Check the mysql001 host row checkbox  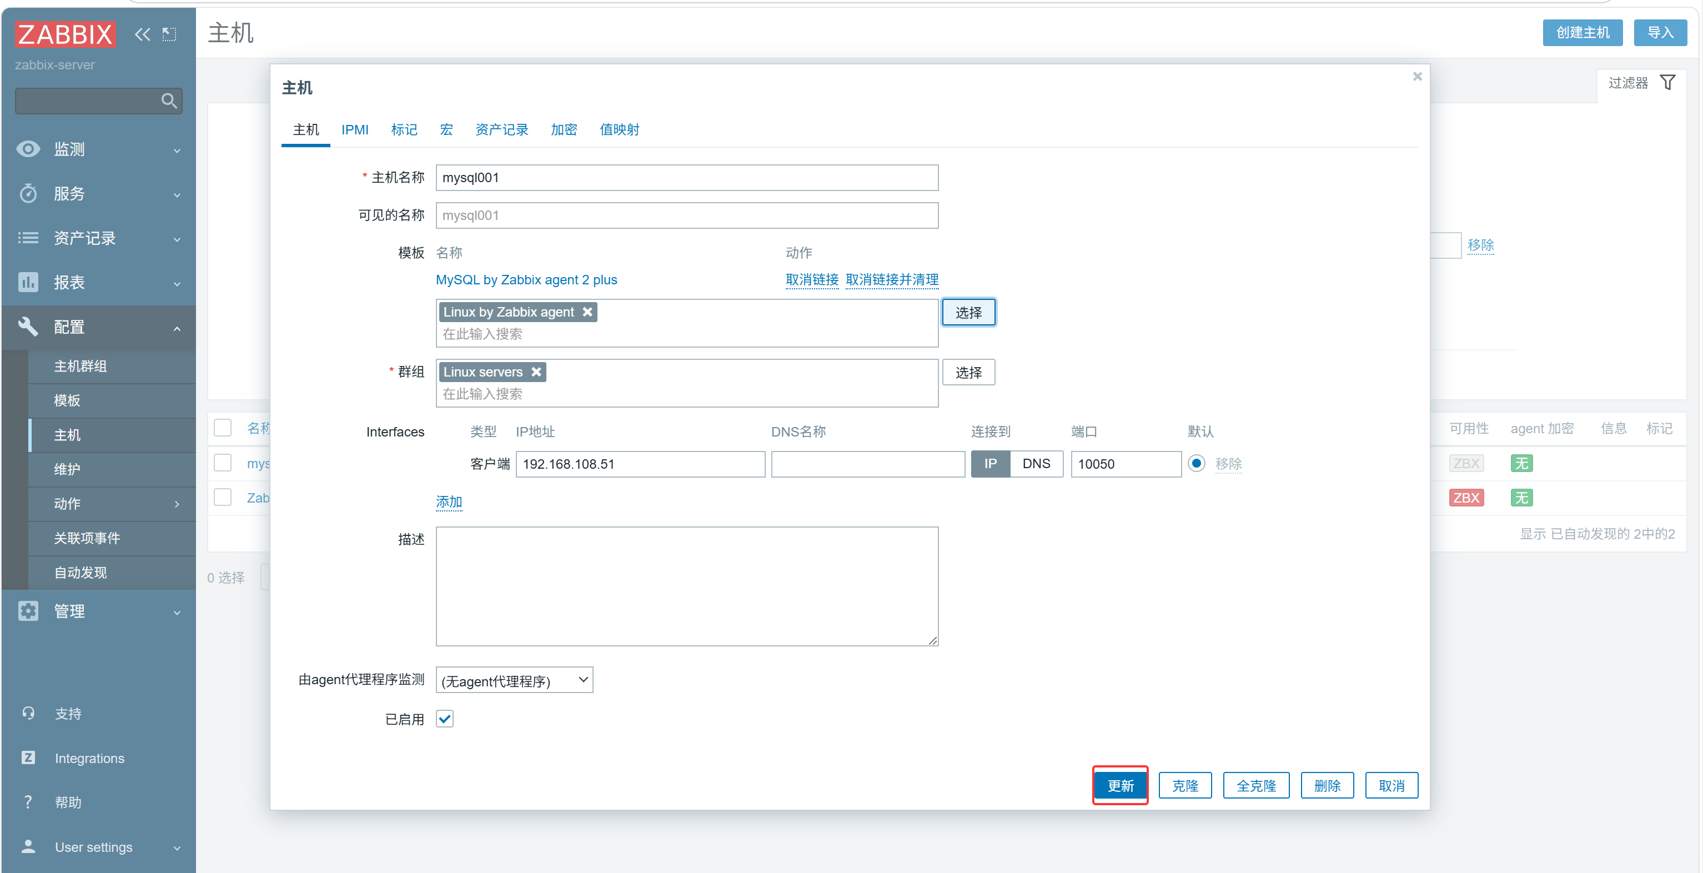(x=223, y=462)
